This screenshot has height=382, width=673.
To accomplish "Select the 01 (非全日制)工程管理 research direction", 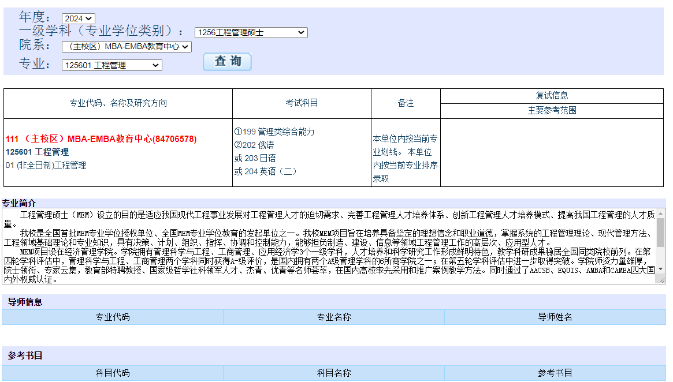I will tap(46, 166).
